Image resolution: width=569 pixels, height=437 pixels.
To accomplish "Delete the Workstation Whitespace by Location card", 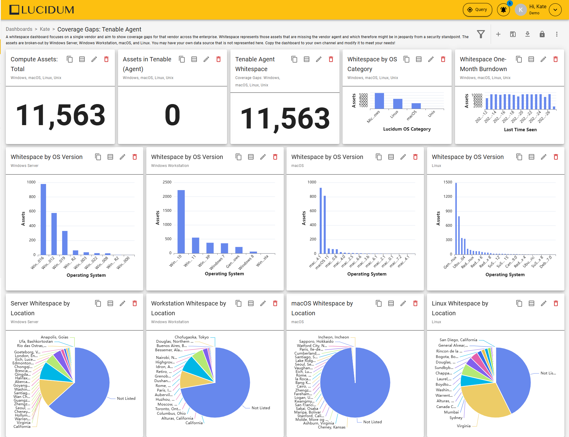I will click(x=275, y=303).
